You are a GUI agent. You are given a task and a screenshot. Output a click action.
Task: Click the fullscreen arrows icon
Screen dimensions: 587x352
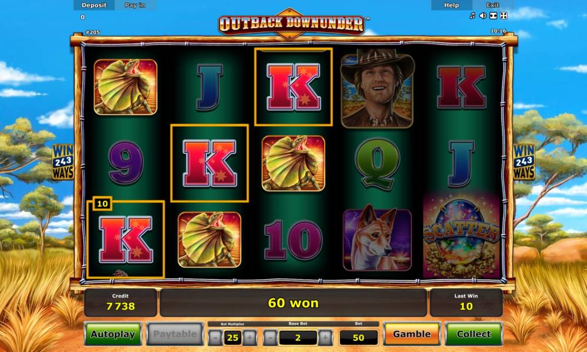504,15
